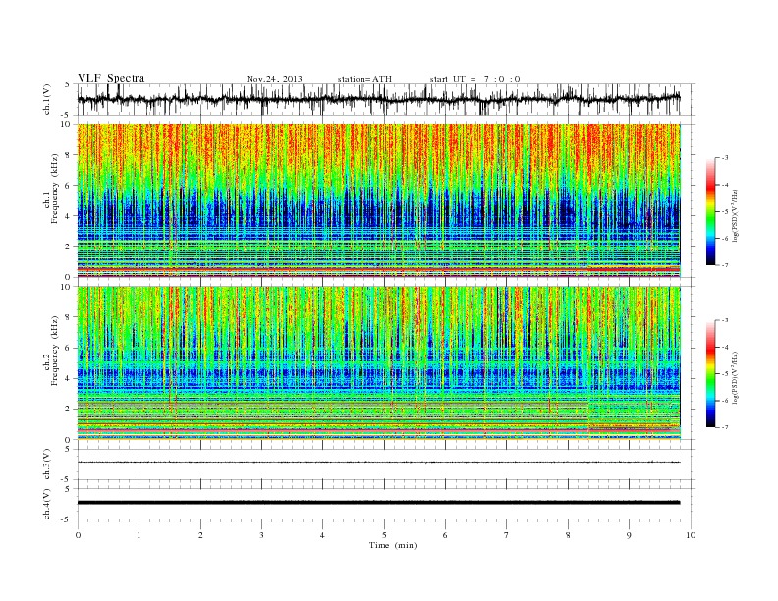Click the "-7" tick on the ch.1 colorbar
778x601 pixels.
click(724, 265)
